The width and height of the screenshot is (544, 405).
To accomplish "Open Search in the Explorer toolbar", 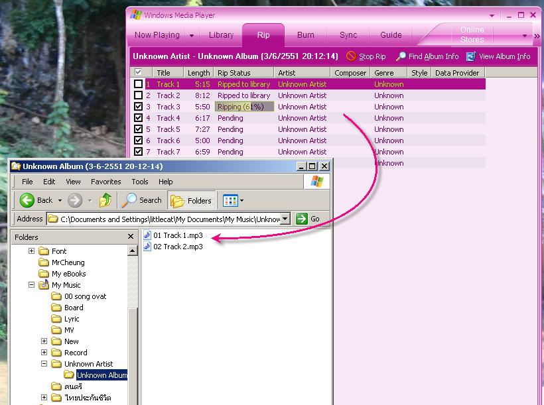I will pos(142,200).
